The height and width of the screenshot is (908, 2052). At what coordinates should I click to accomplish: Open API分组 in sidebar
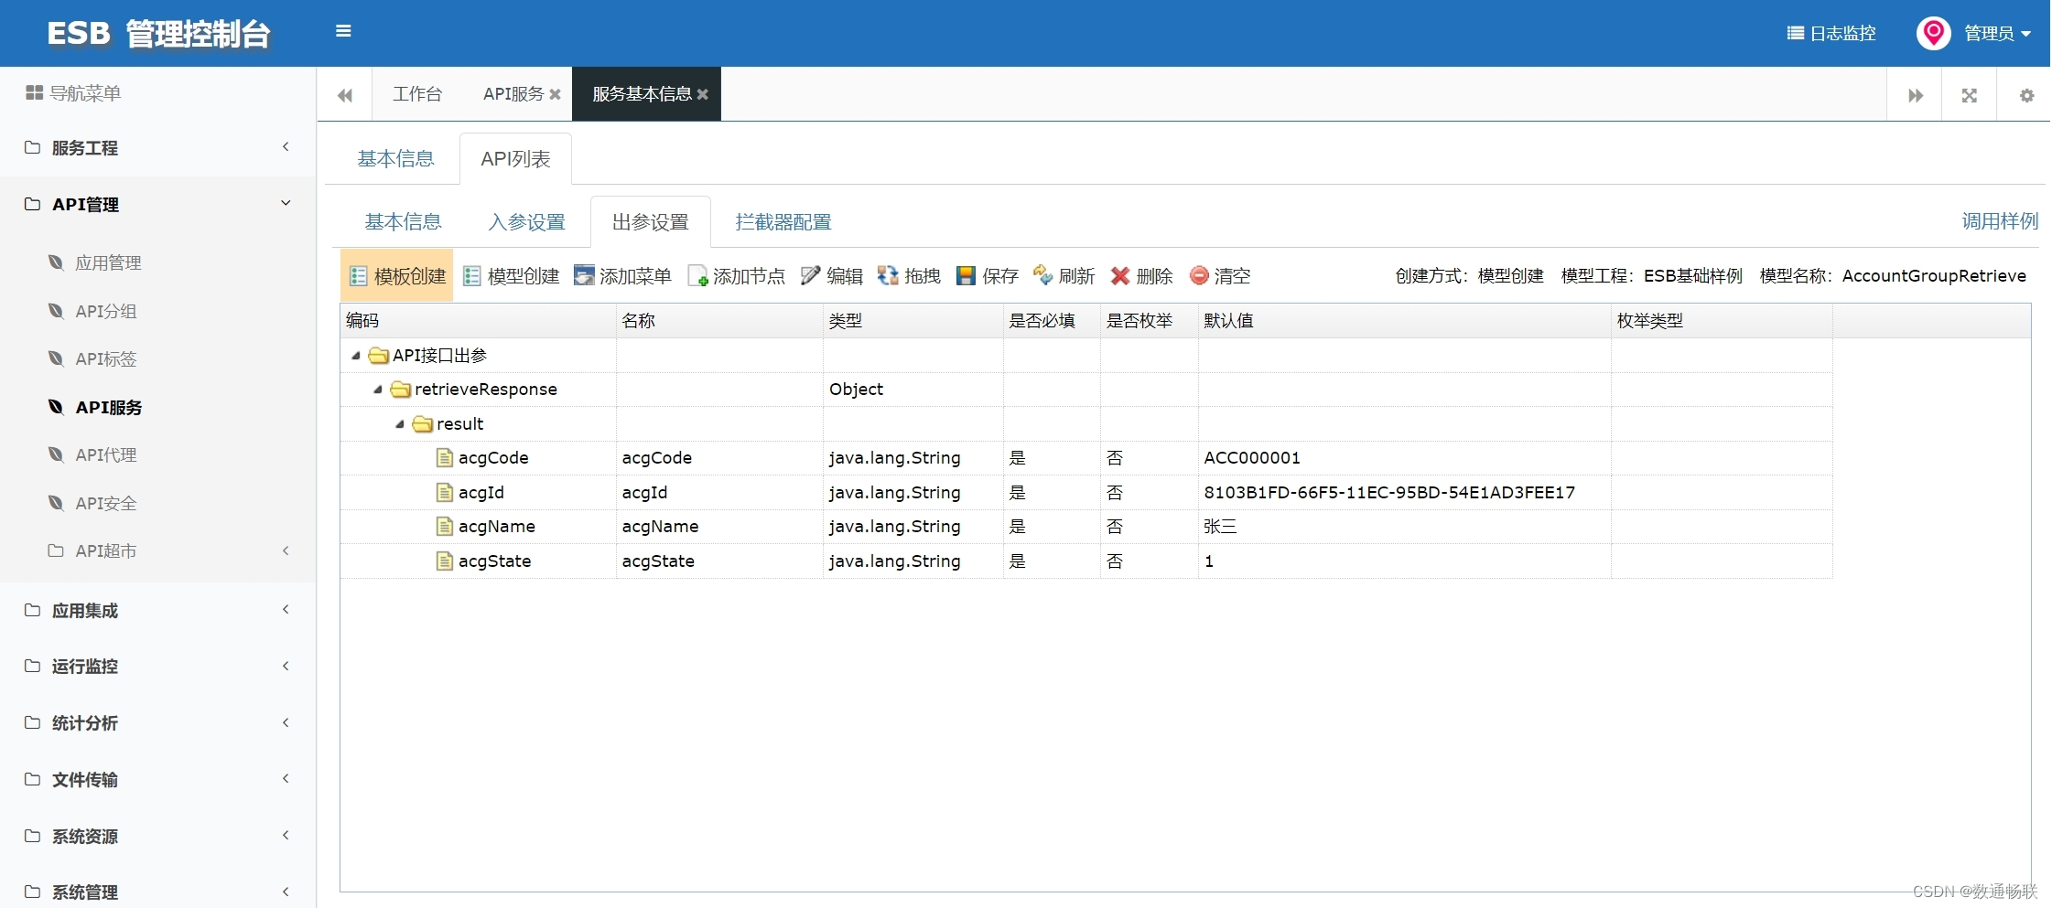(106, 312)
